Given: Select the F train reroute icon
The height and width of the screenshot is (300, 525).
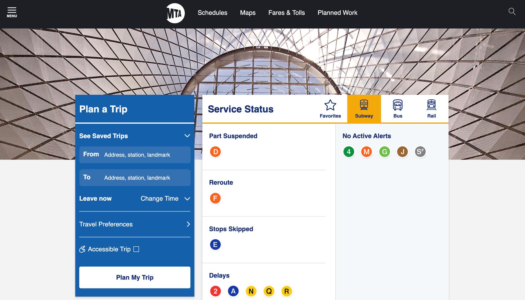Looking at the screenshot, I should (x=215, y=198).
